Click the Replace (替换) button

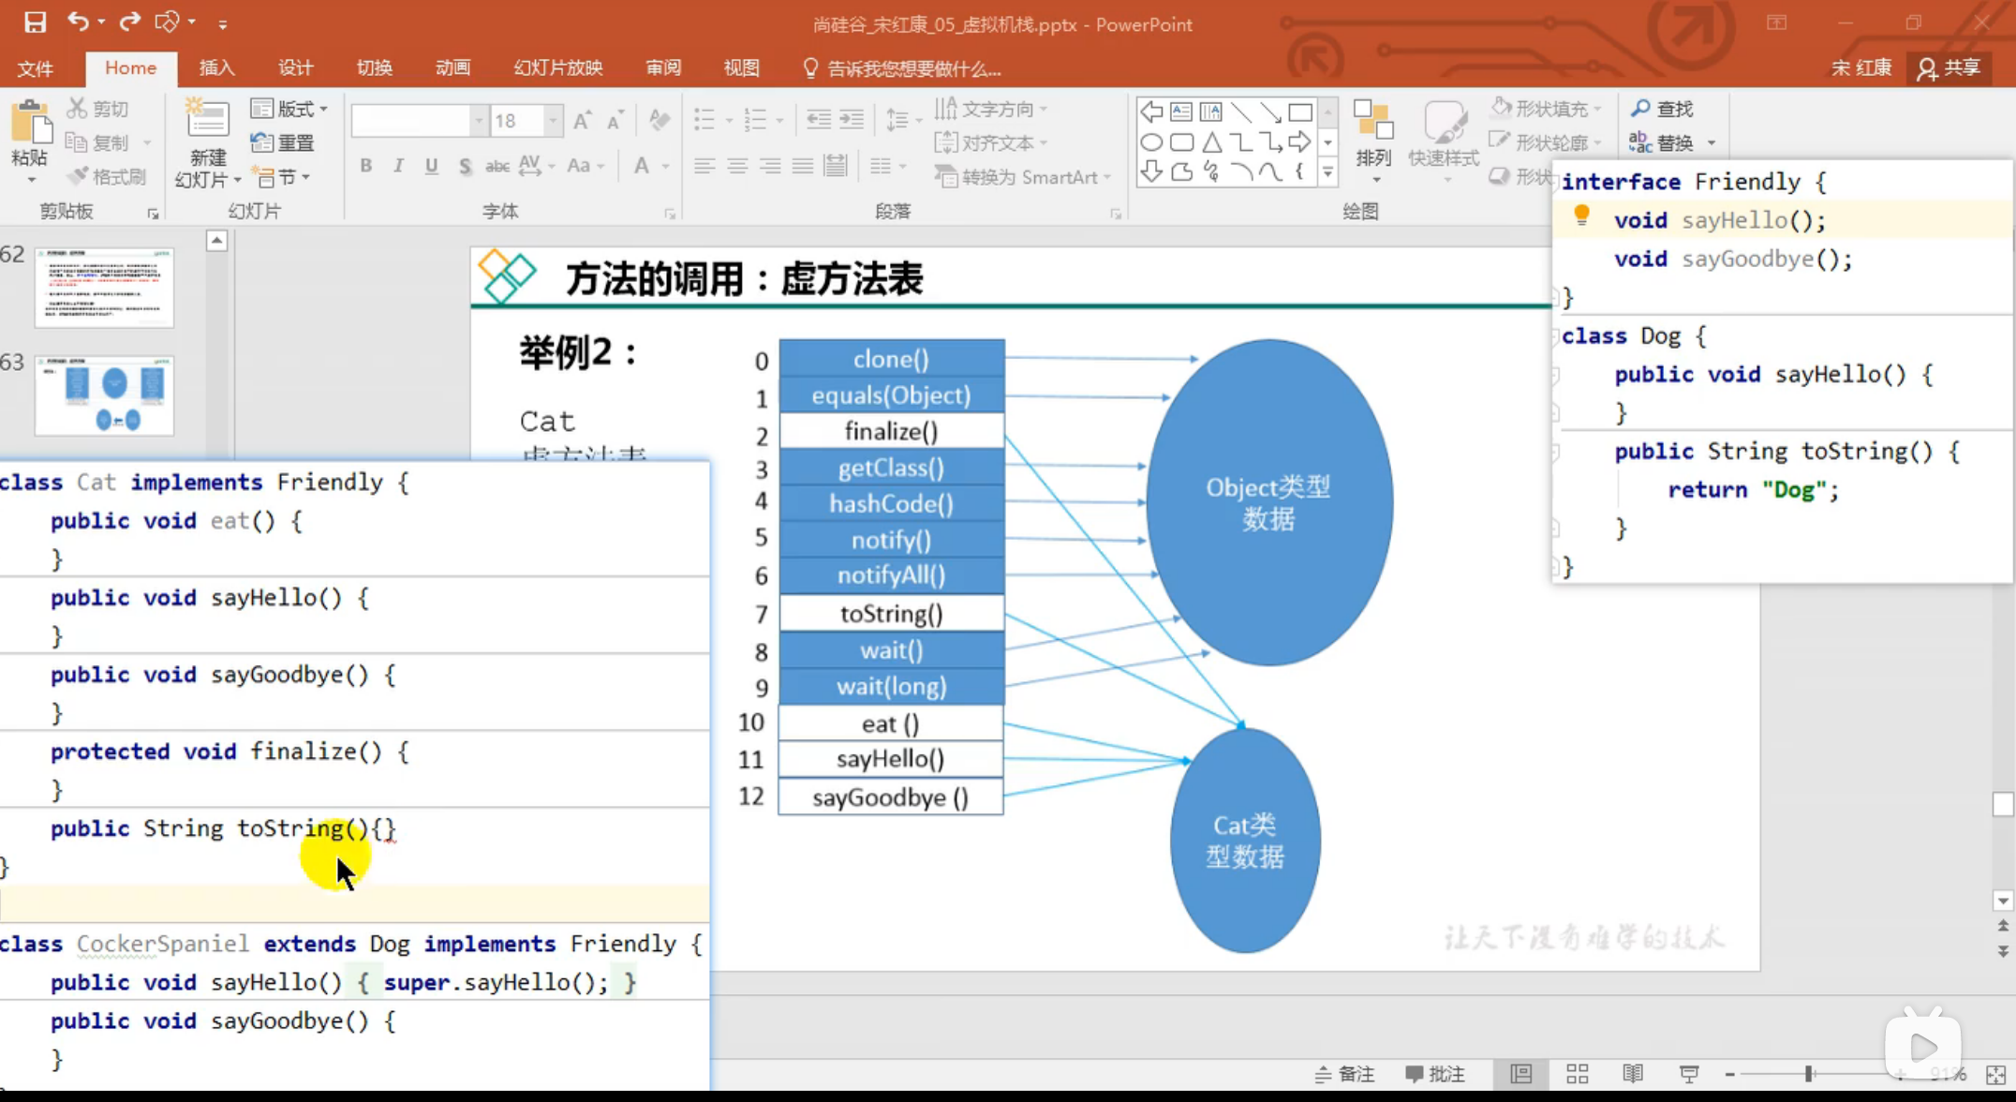(1672, 142)
